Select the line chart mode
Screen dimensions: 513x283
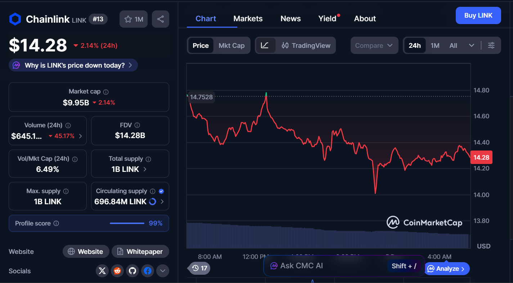(265, 45)
